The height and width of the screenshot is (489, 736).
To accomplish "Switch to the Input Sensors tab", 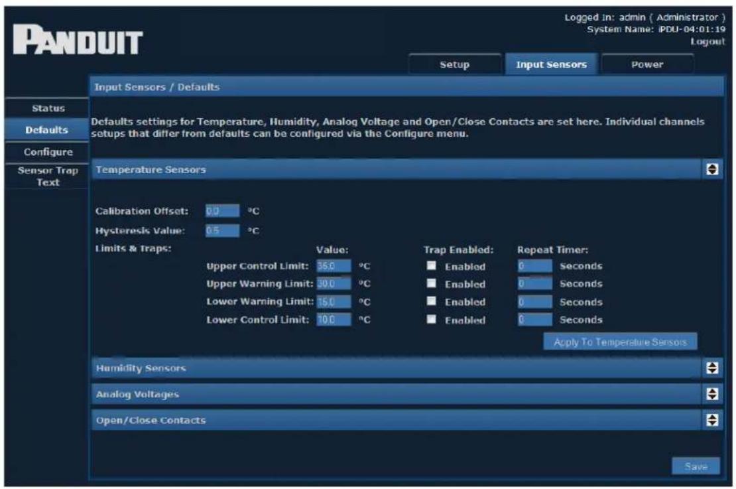I will [x=551, y=64].
